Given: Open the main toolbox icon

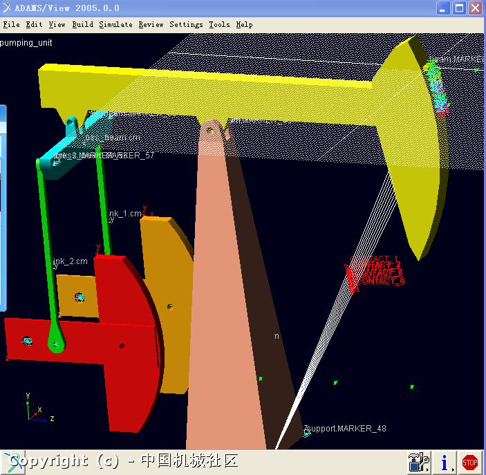Looking at the screenshot, I should click(419, 461).
